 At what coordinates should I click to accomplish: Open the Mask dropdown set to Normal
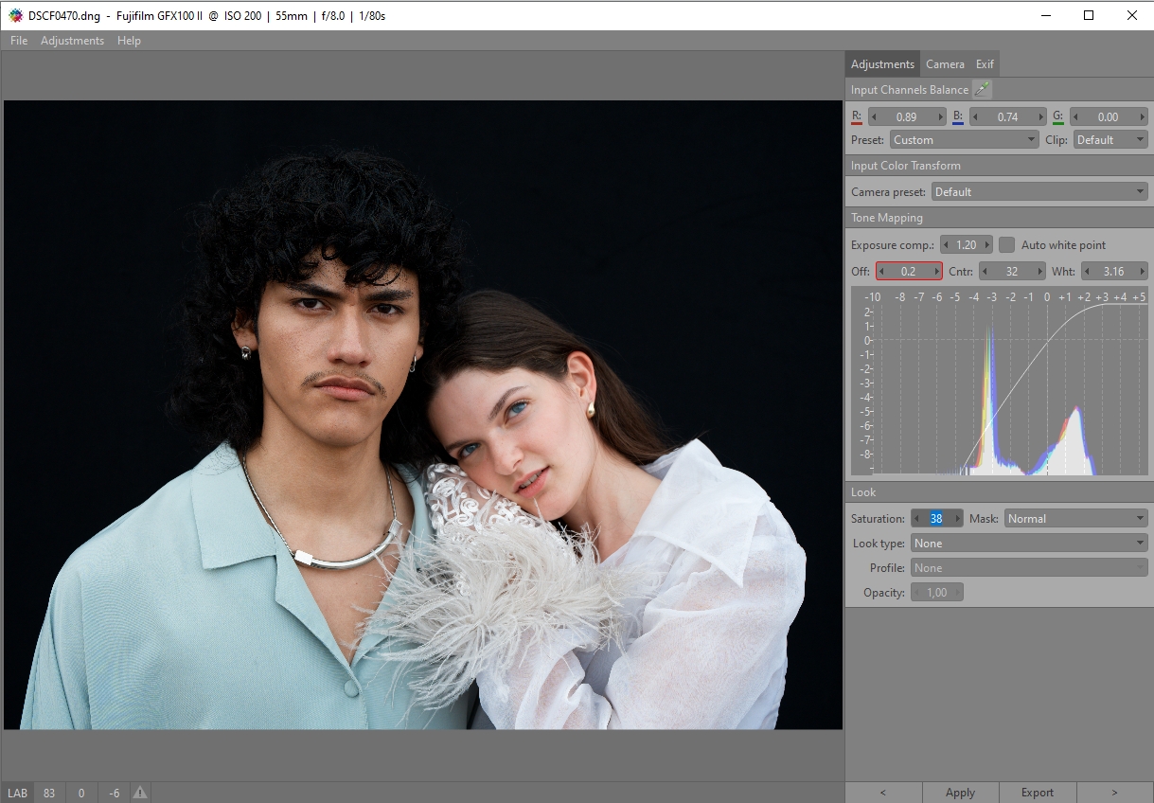(x=1075, y=519)
